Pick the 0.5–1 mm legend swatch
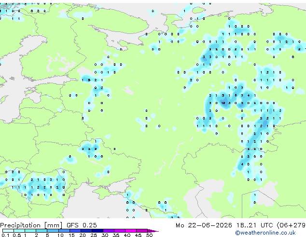This screenshot has width=306, height=237. [x=19, y=231]
